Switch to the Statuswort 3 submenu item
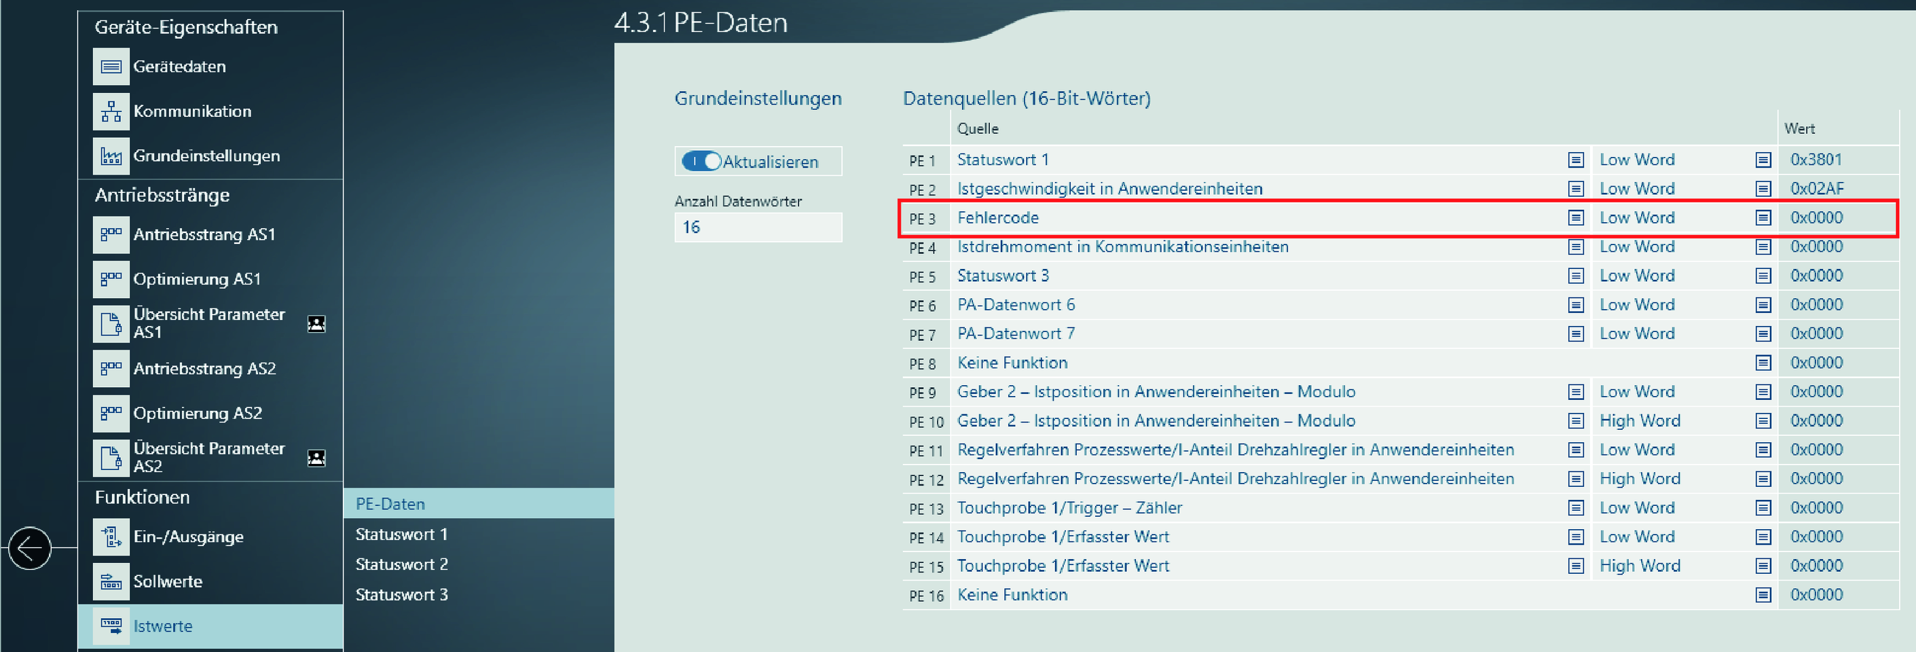The height and width of the screenshot is (652, 1916). pos(402,595)
